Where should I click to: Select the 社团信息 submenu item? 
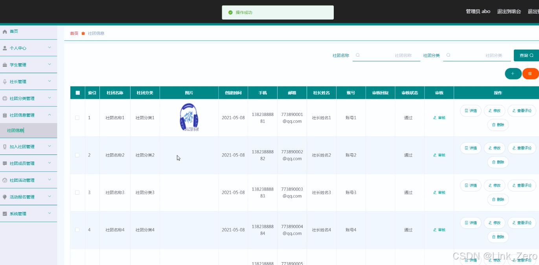(28, 131)
